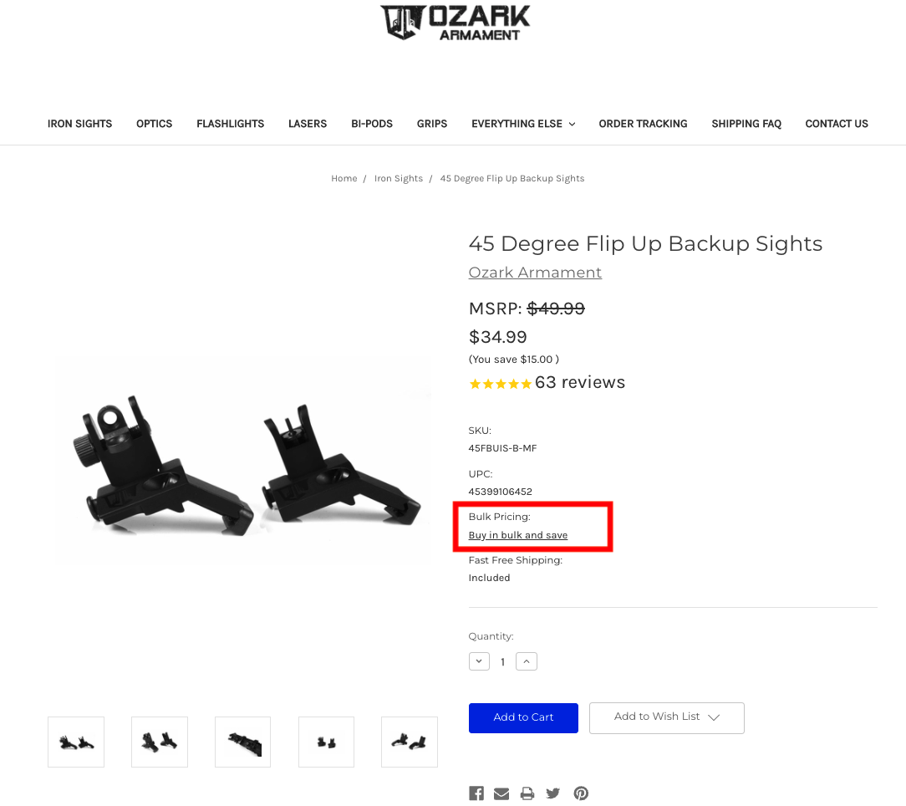Click the print page icon
906x806 pixels.
point(527,793)
